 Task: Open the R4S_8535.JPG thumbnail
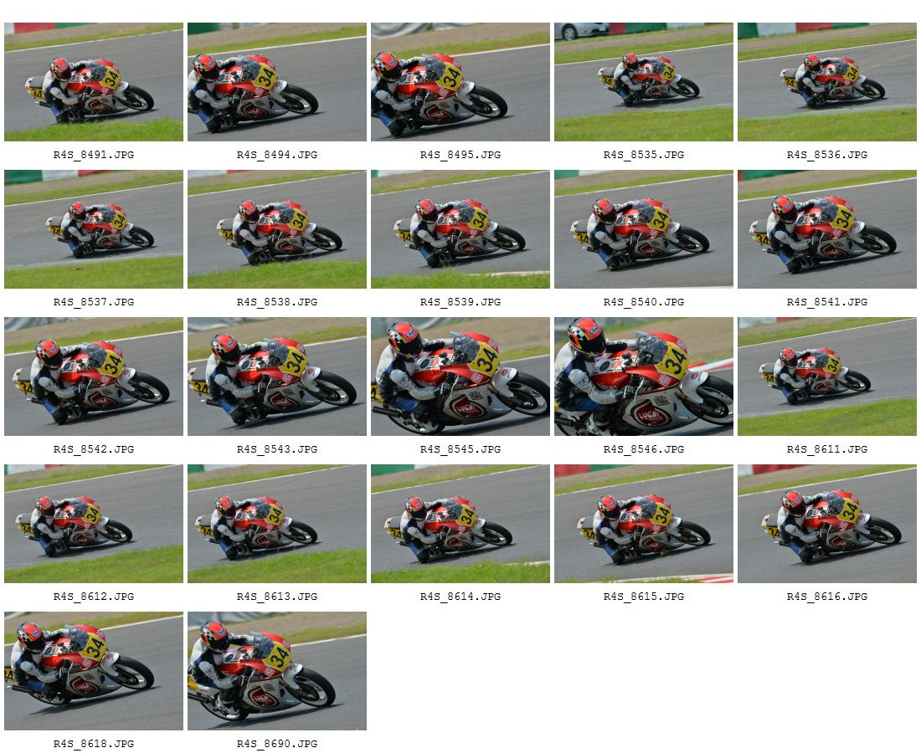coord(644,82)
